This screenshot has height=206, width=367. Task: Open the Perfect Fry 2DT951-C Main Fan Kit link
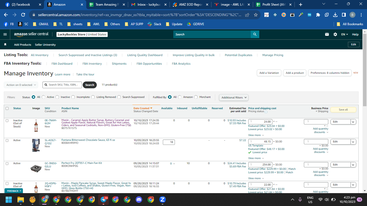82,163
